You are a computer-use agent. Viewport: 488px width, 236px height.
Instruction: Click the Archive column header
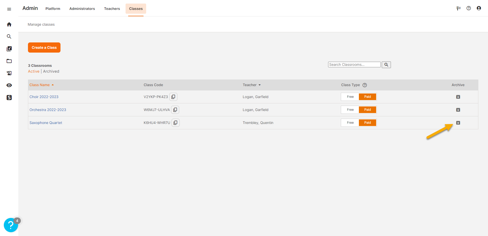click(458, 85)
